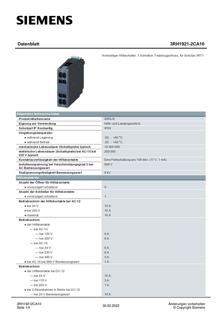Click the footer date '30.03.2022'
The height and width of the screenshot is (314, 222).
coord(111,306)
